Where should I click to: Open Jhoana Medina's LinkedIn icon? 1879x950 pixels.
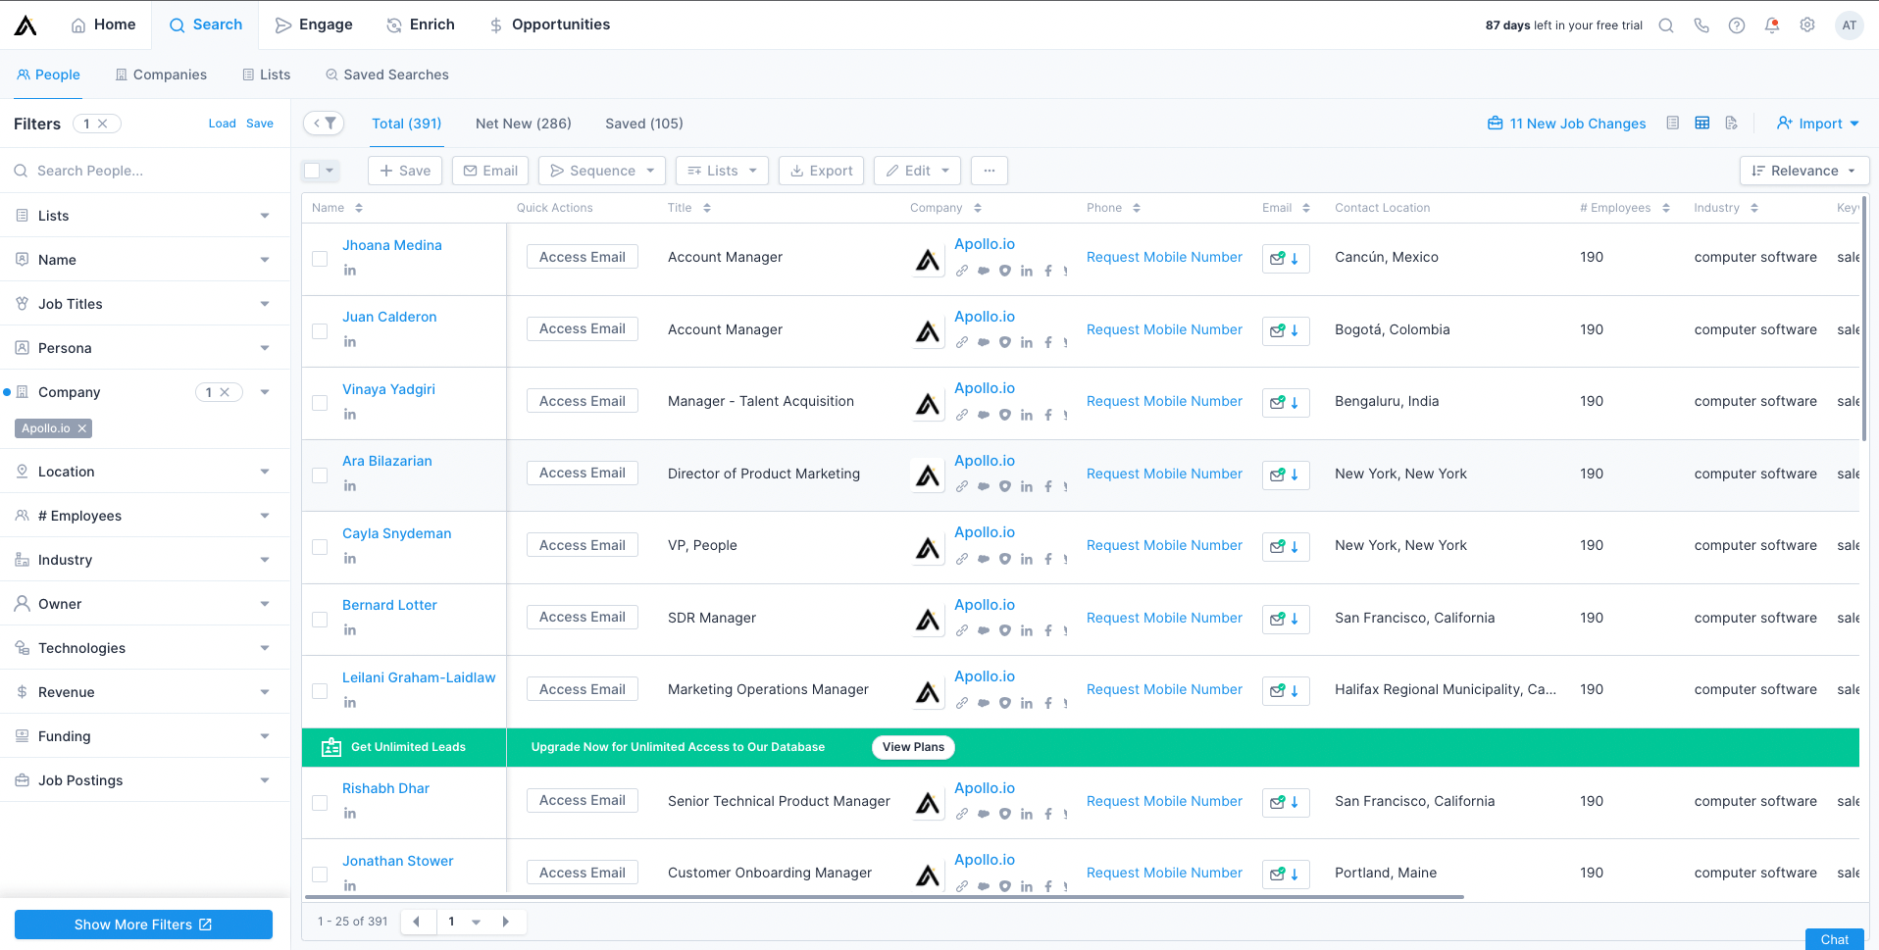[350, 270]
